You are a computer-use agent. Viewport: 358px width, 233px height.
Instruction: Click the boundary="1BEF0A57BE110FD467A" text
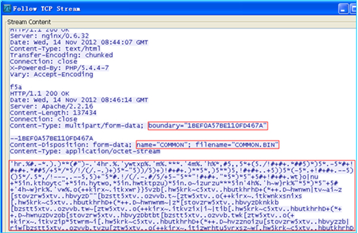[x=208, y=126]
